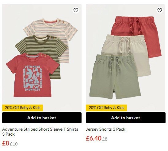The height and width of the screenshot is (151, 168).
Task: Click the struck-through £10 original price
Action: 14,144
